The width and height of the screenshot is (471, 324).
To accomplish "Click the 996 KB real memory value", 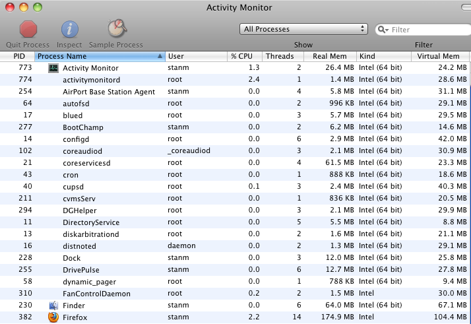I will 342,103.
